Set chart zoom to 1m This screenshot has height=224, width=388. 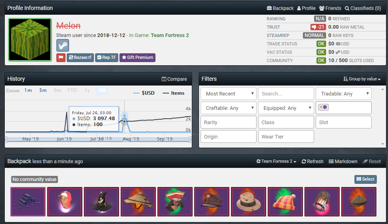pyautogui.click(x=28, y=90)
